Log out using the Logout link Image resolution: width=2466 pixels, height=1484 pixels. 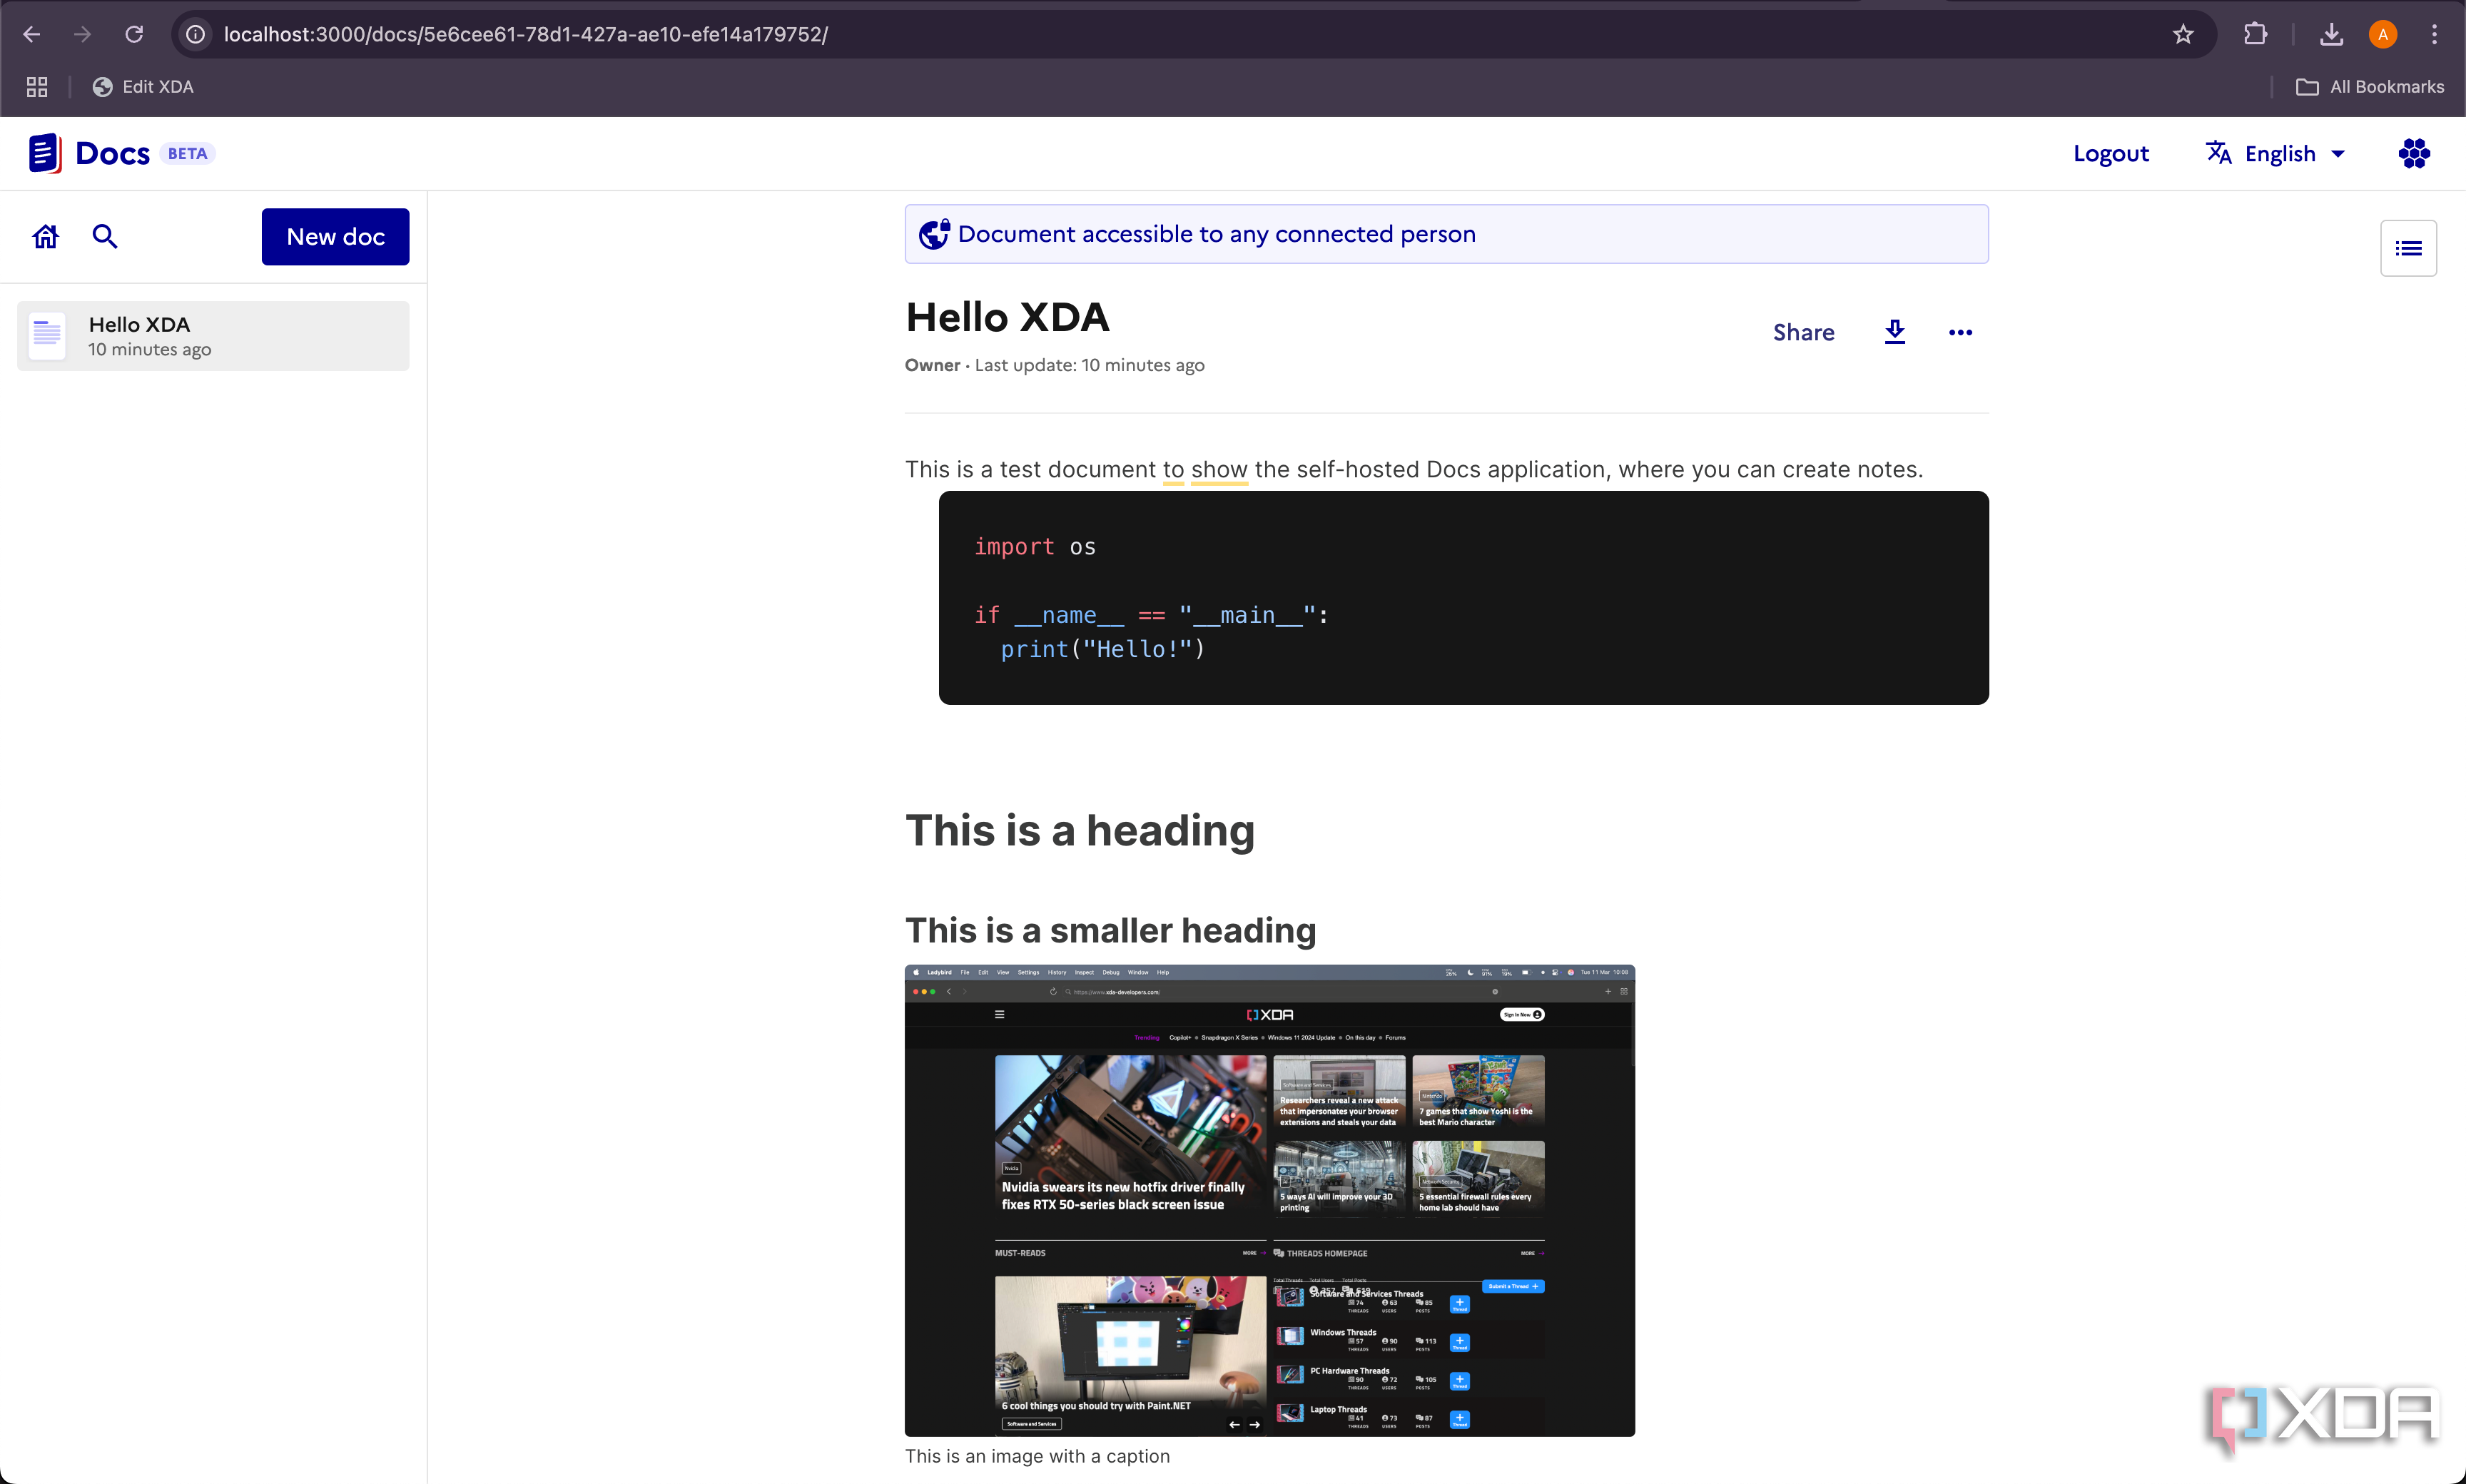click(x=2110, y=153)
